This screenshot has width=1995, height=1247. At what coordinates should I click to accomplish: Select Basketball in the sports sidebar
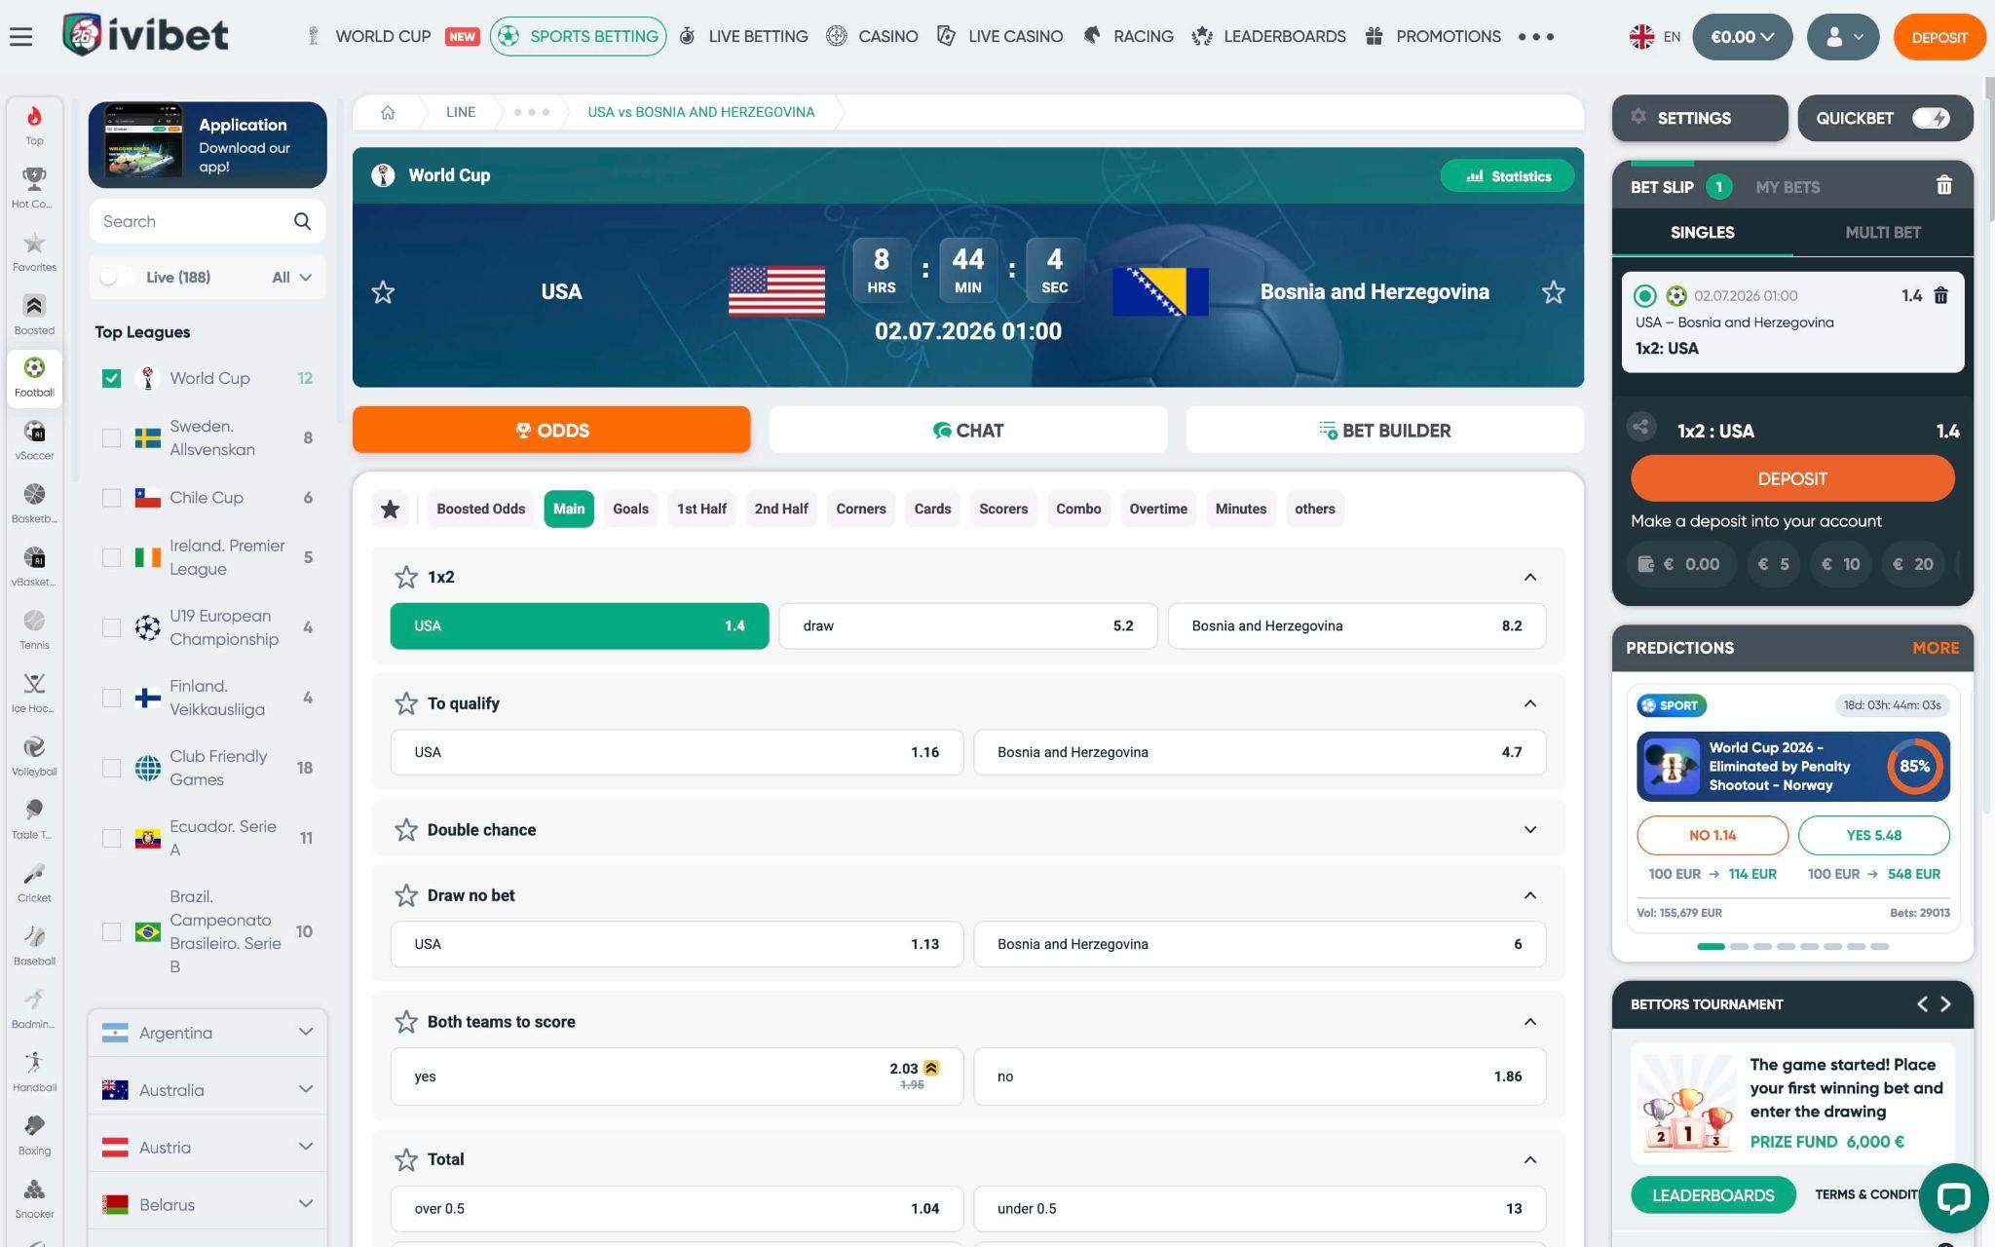[x=34, y=504]
